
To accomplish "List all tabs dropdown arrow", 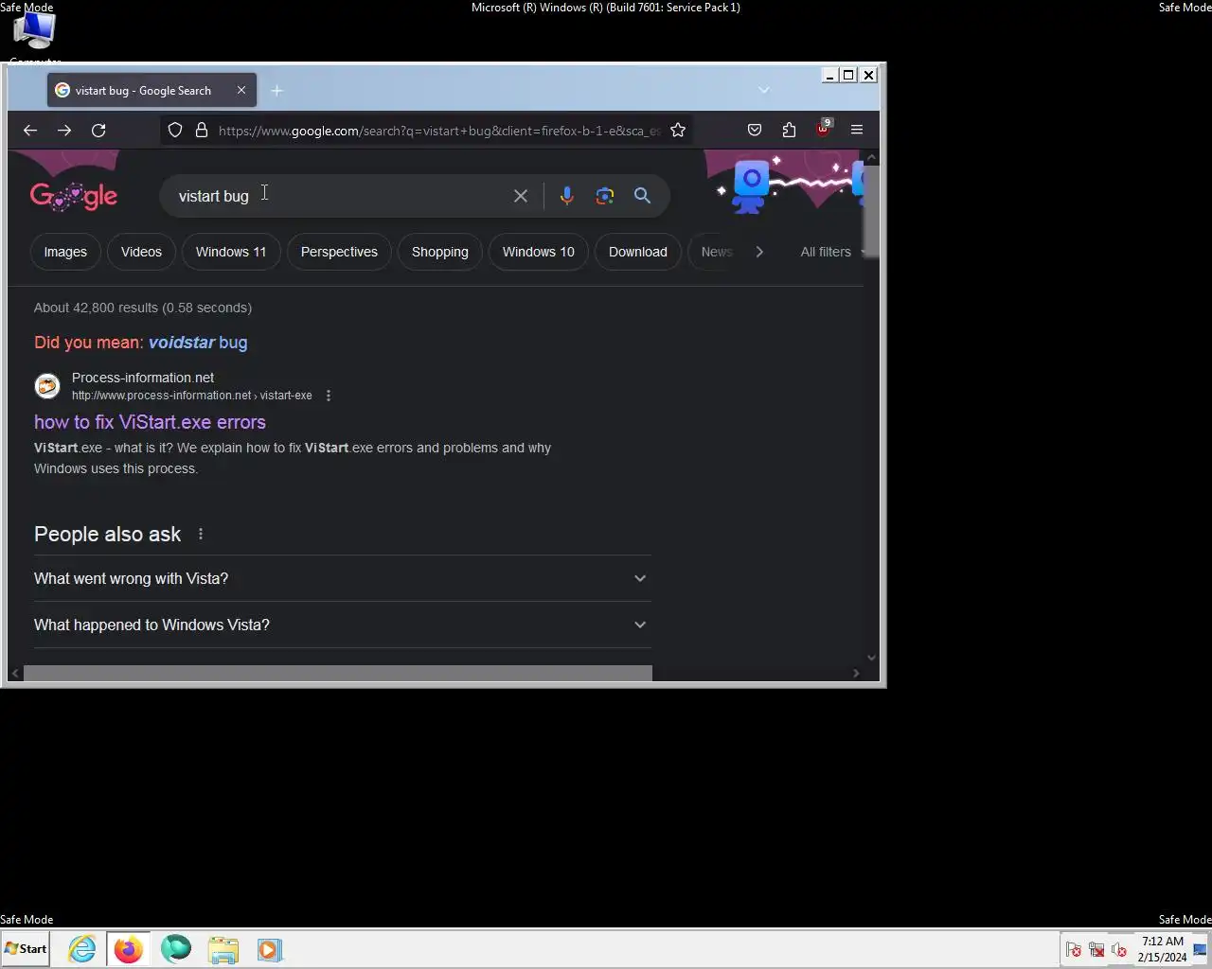I will (x=764, y=90).
